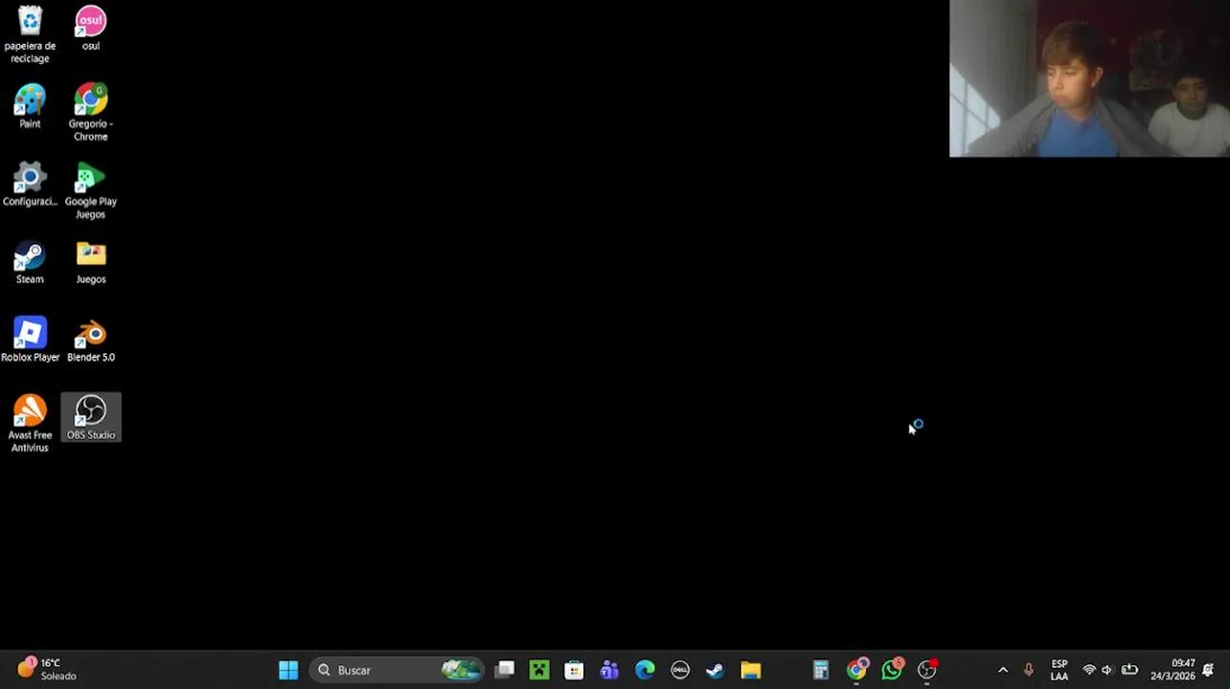
Task: Select the Gregorio - Chrome shortcut
Action: click(91, 112)
